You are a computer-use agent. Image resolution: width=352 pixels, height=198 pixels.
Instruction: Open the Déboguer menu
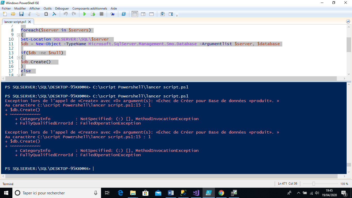click(x=62, y=9)
